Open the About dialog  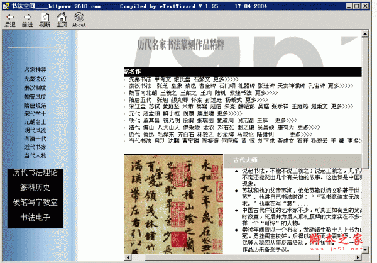[x=79, y=20]
